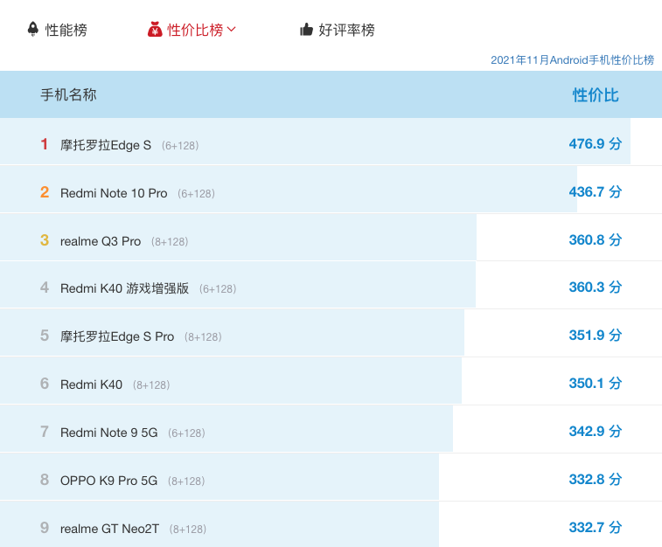Viewport: 662px width, 547px height.
Task: Click the rocket icon beside 性能榜
Action: 33,30
